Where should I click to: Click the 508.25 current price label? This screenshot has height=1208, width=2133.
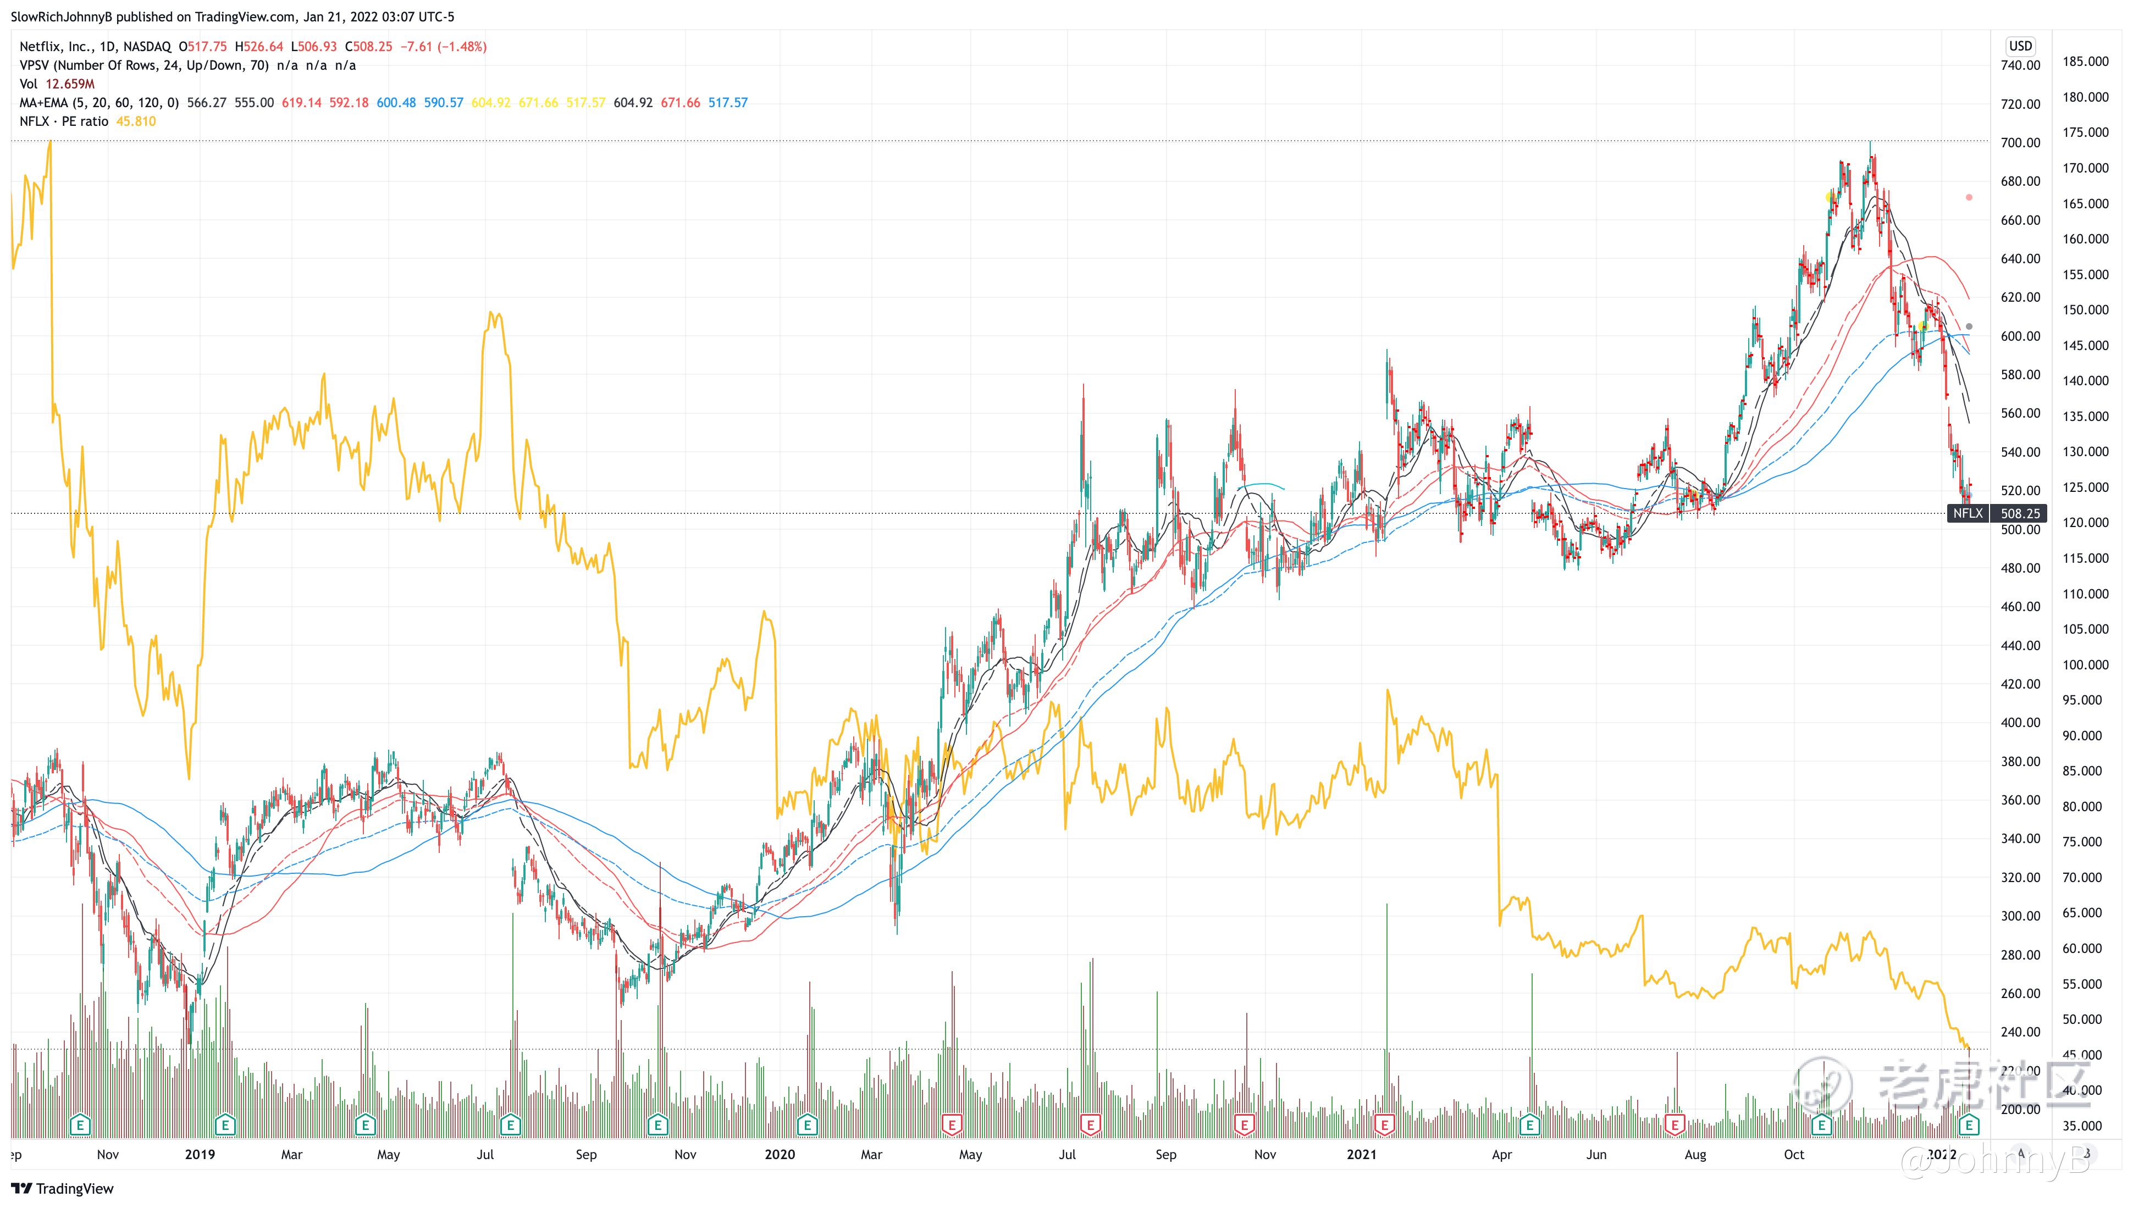(x=2019, y=513)
